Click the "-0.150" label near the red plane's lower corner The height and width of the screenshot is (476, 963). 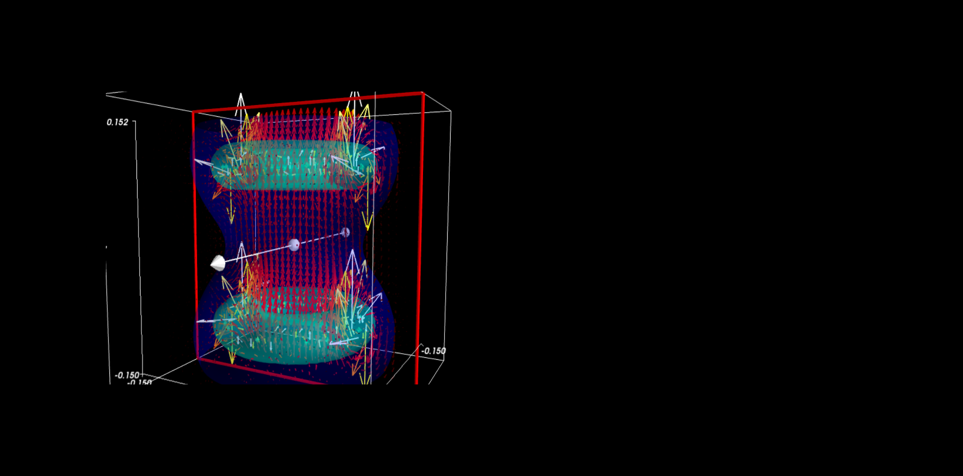click(434, 351)
